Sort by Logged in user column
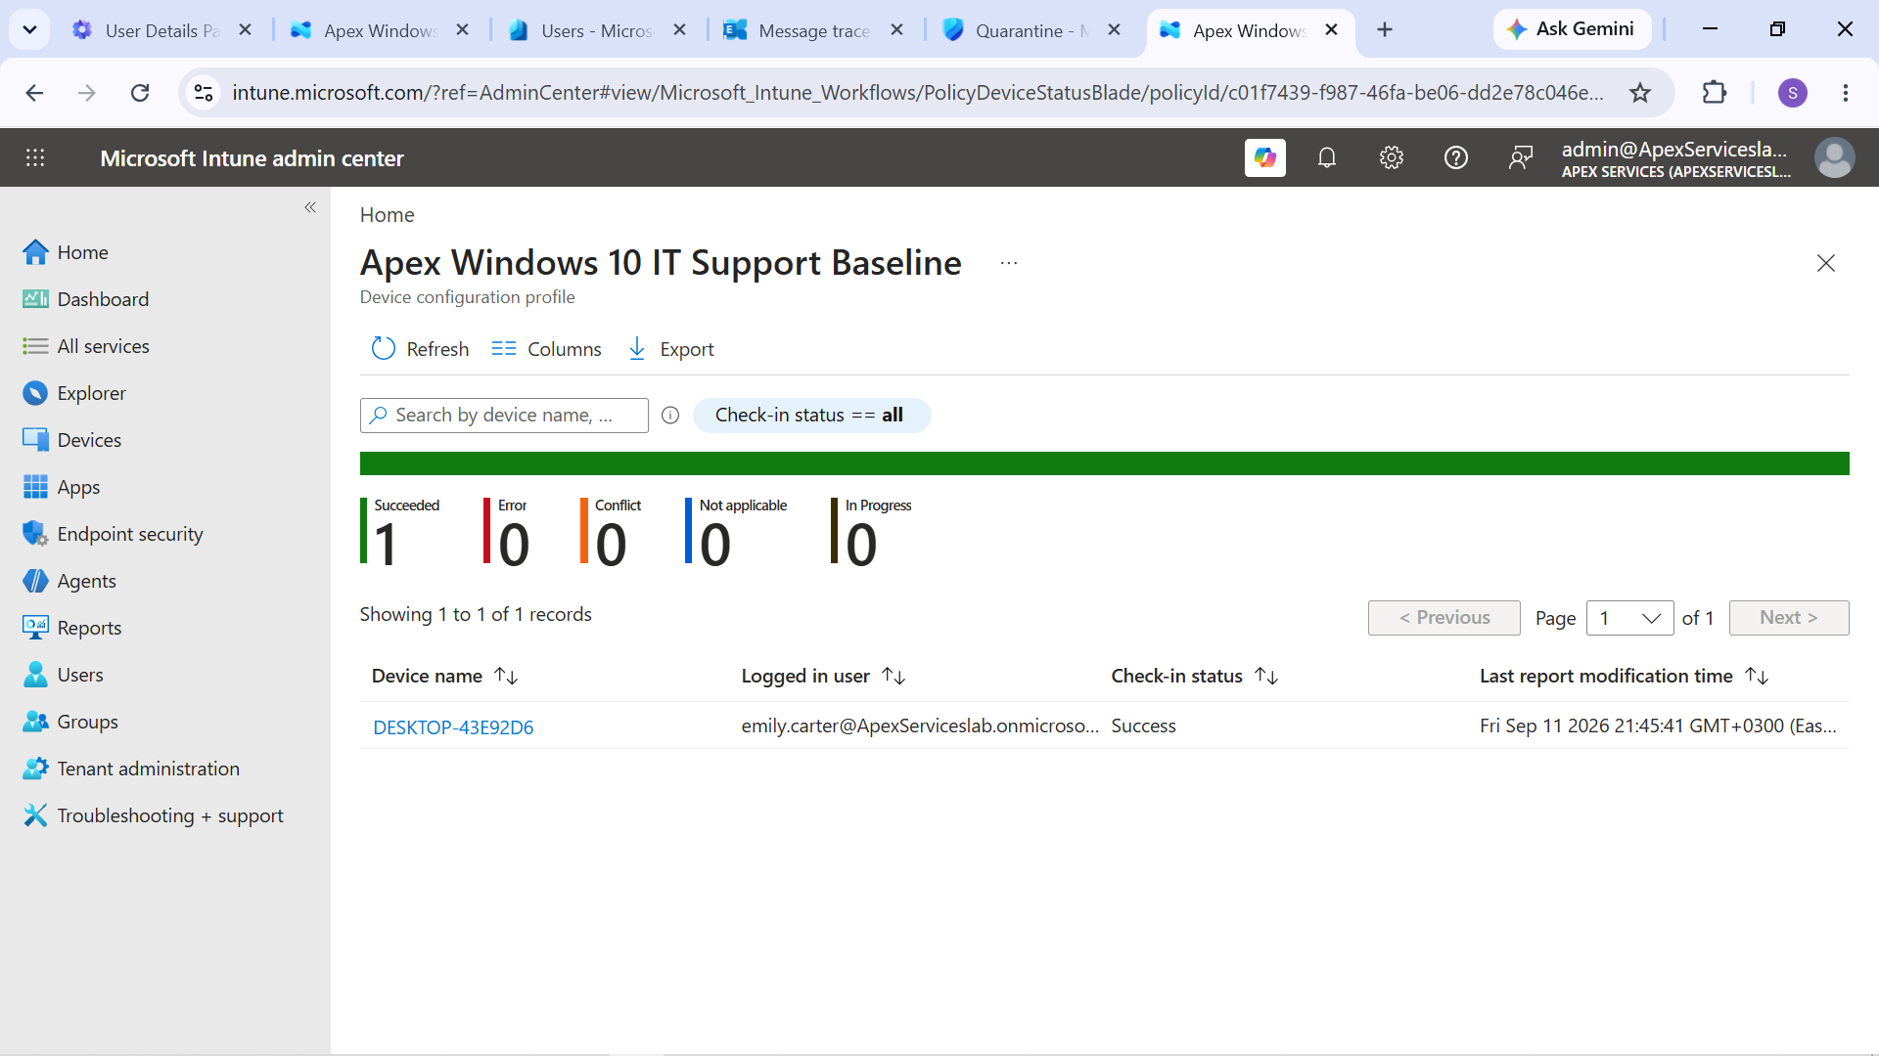Image resolution: width=1879 pixels, height=1056 pixels. 824,676
